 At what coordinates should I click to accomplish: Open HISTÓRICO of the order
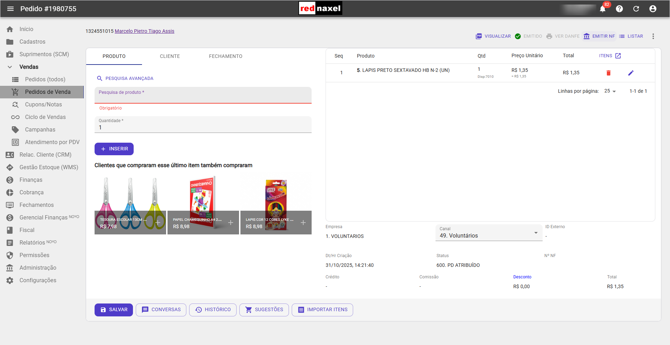pos(213,310)
